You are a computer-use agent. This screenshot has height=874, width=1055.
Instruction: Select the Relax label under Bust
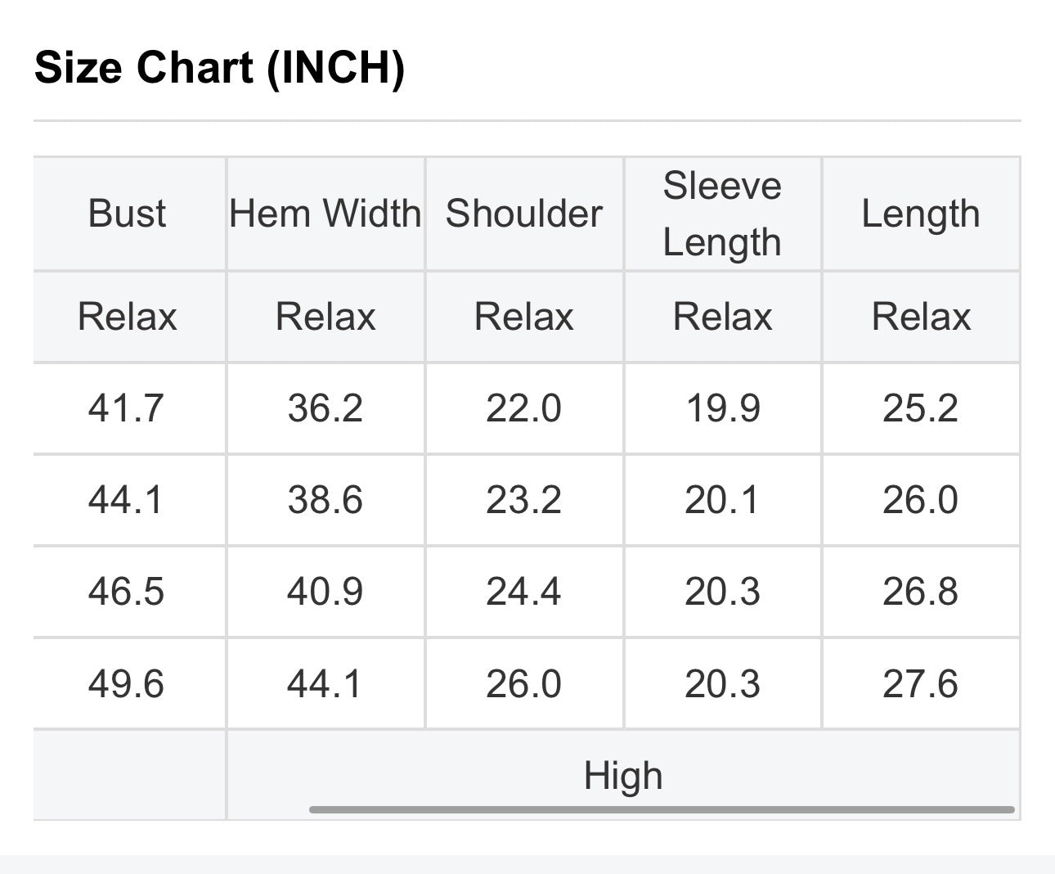(x=127, y=317)
